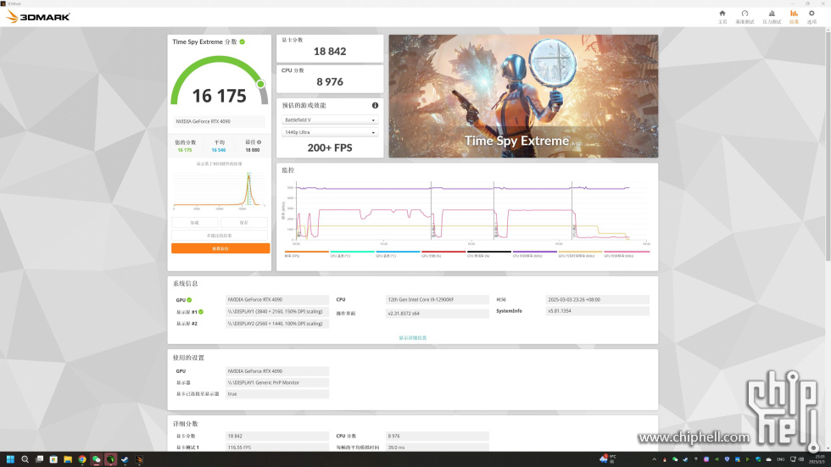The image size is (831, 467).
Task: Open Steam from the taskbar
Action: pyautogui.click(x=125, y=459)
